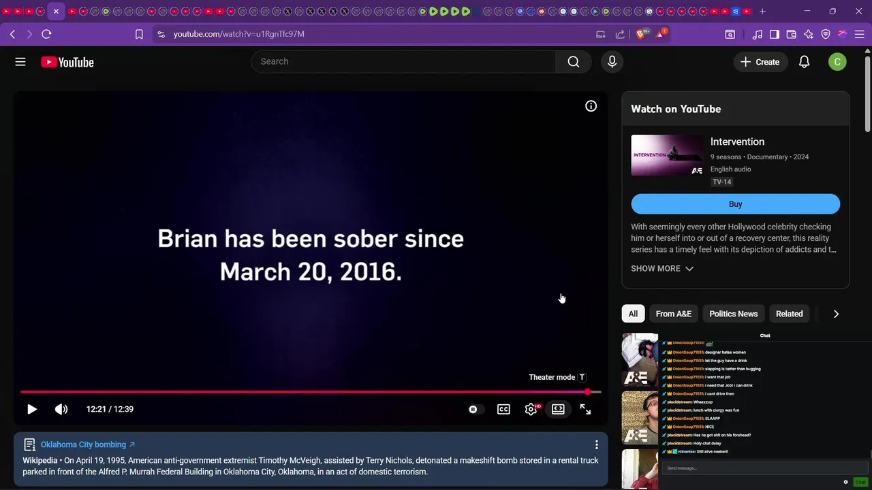Open the Create menu
Screen dimensions: 872x490
coord(760,62)
